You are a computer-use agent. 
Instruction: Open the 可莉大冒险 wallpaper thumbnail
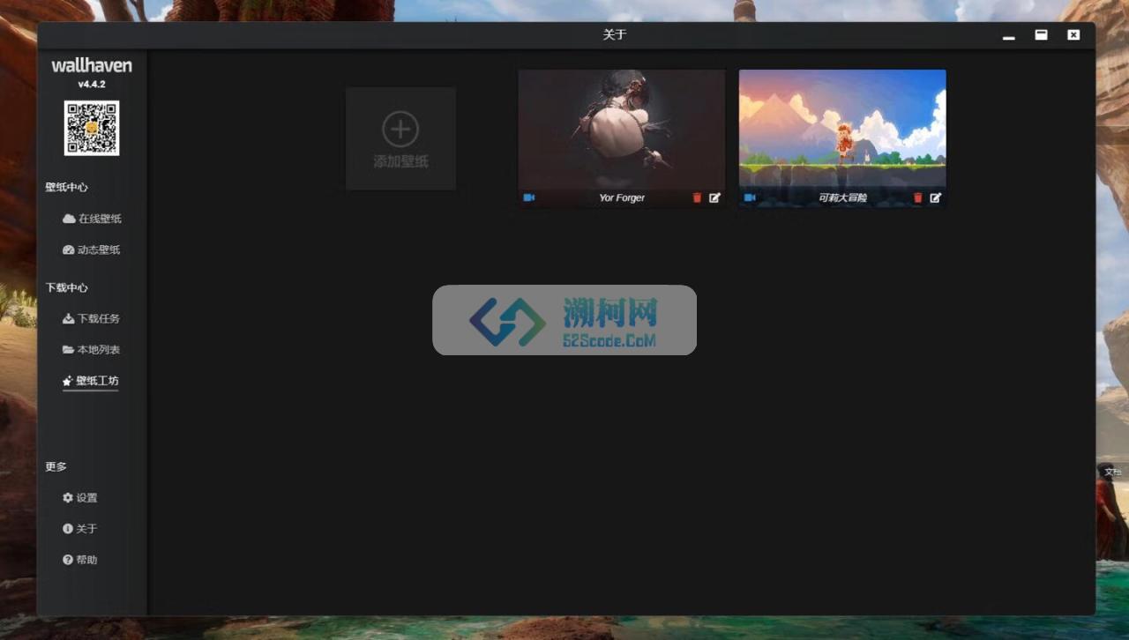tap(842, 129)
